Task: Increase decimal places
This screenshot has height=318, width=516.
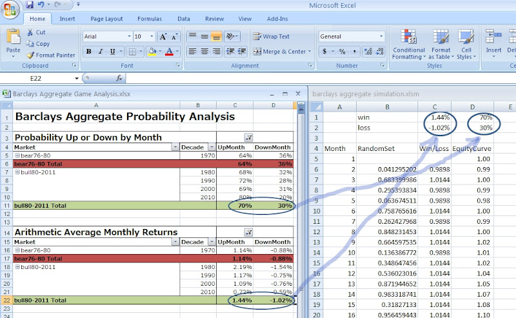Action: coord(368,52)
